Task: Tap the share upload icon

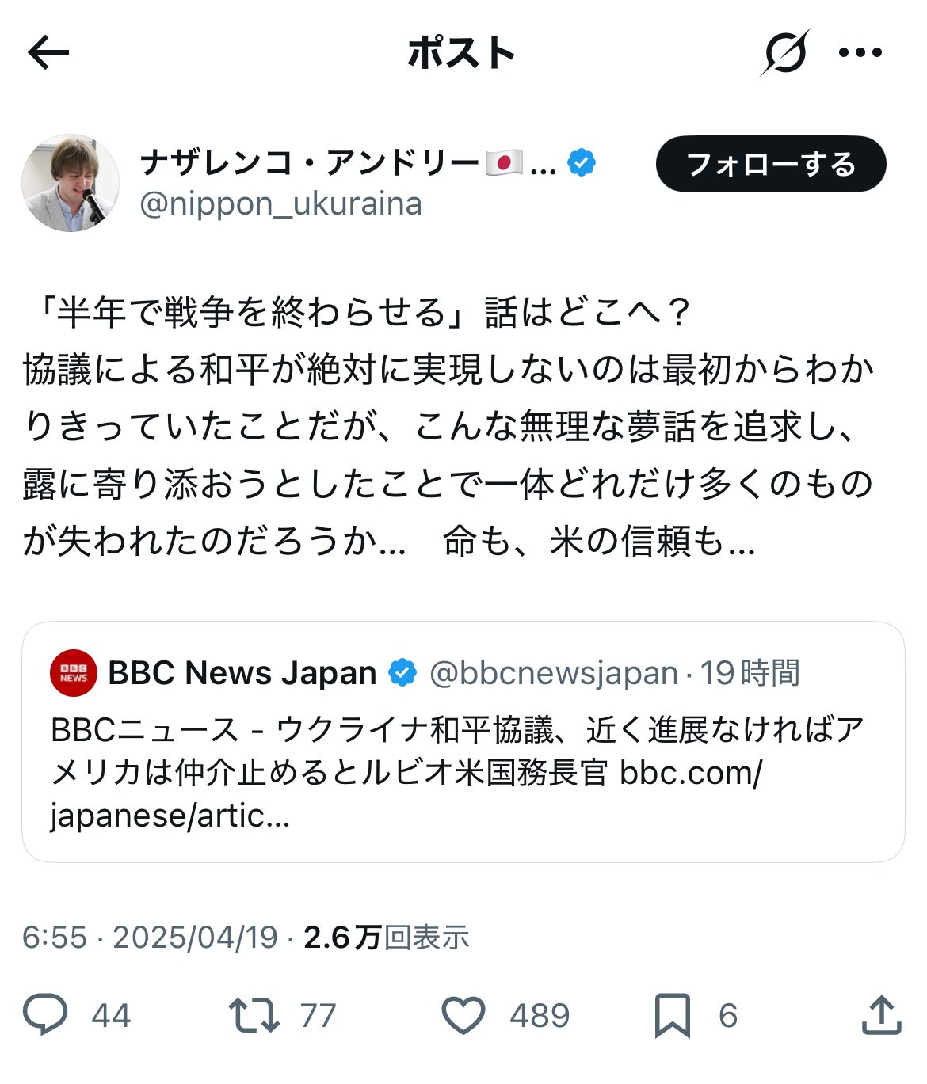Action: coord(881,1015)
